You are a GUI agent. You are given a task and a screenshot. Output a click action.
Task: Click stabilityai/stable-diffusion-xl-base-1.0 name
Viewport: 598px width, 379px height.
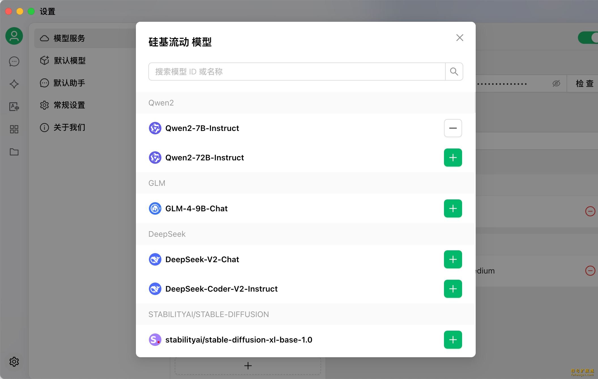point(239,340)
